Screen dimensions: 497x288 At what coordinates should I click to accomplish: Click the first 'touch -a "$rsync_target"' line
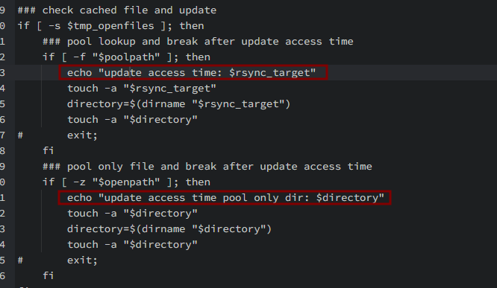[142, 89]
